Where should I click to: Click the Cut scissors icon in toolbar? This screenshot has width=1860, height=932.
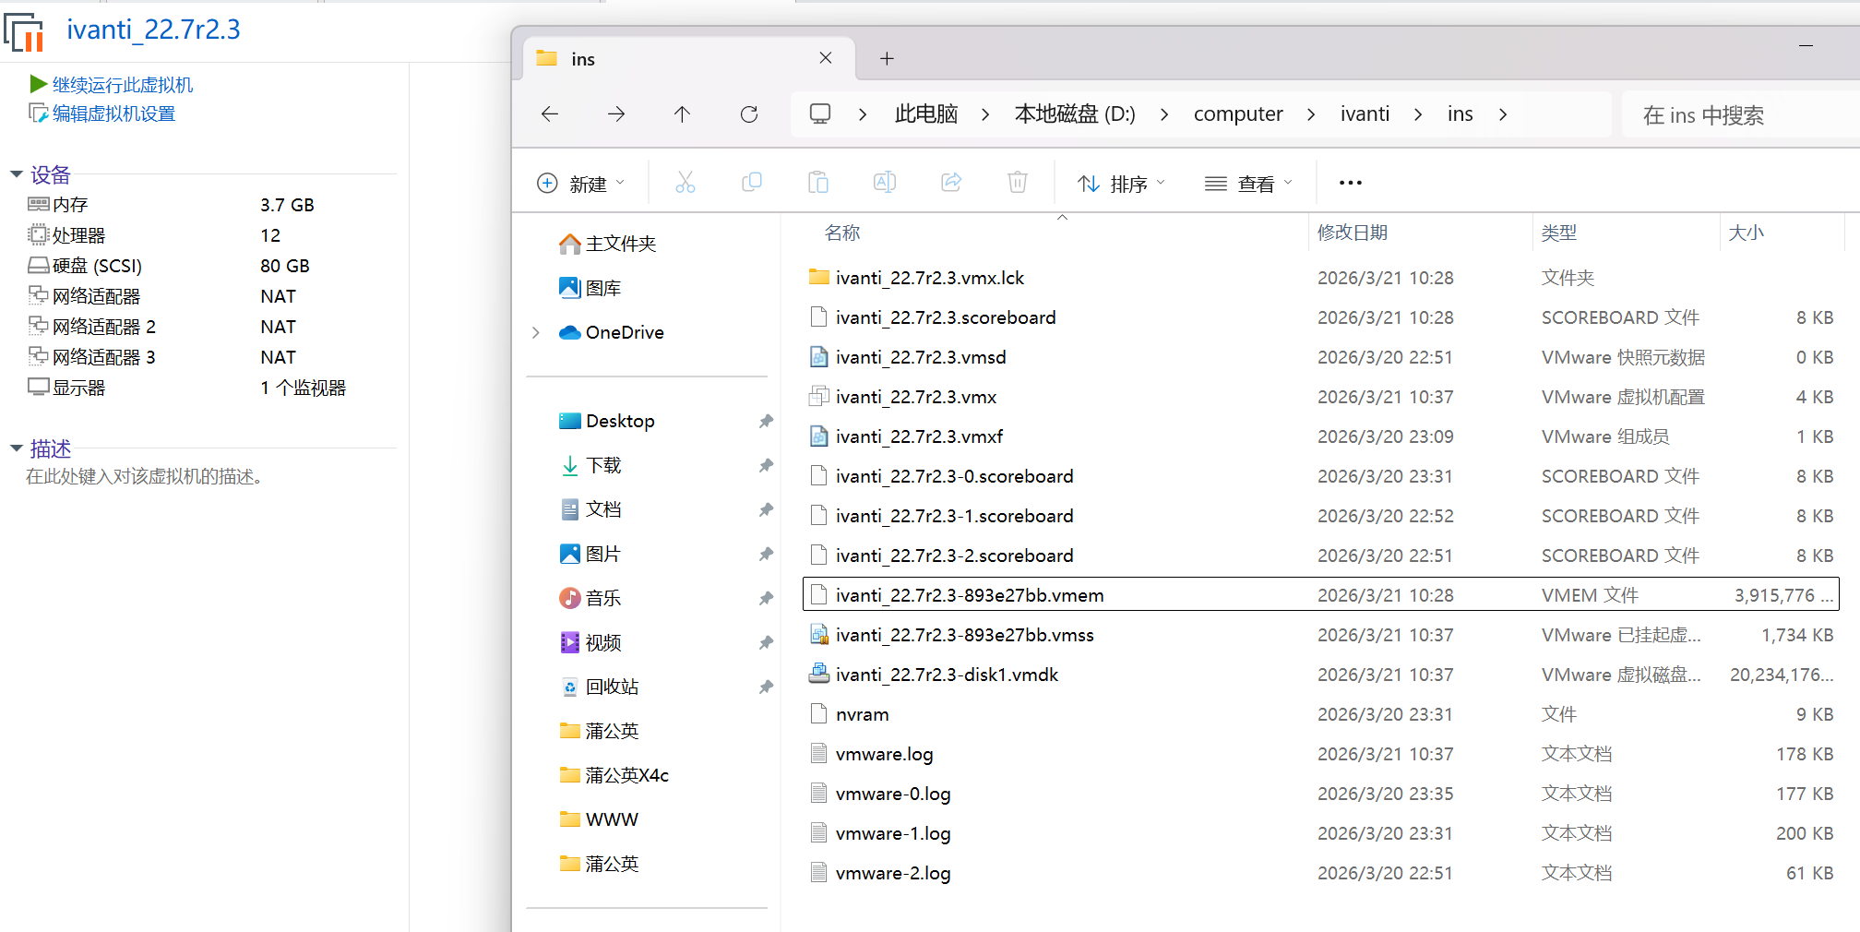click(x=685, y=183)
